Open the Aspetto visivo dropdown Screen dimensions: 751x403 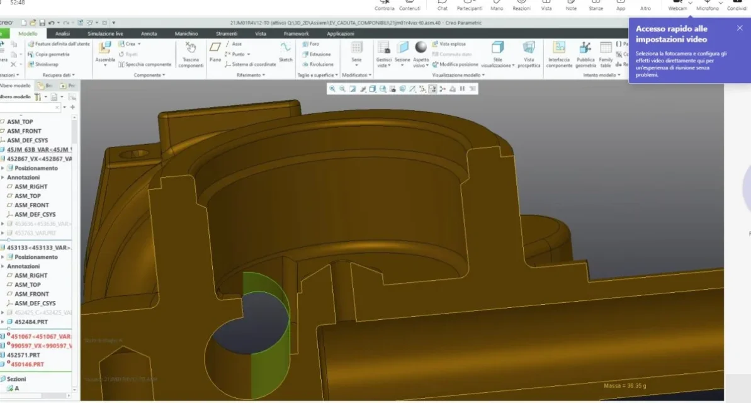point(421,54)
